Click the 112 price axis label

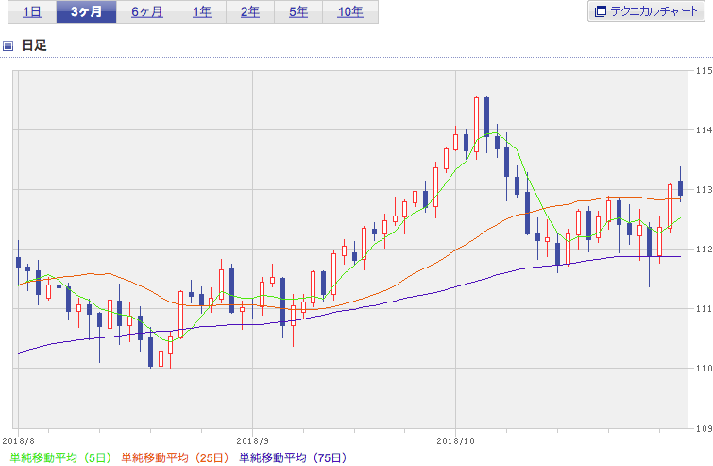coord(704,250)
